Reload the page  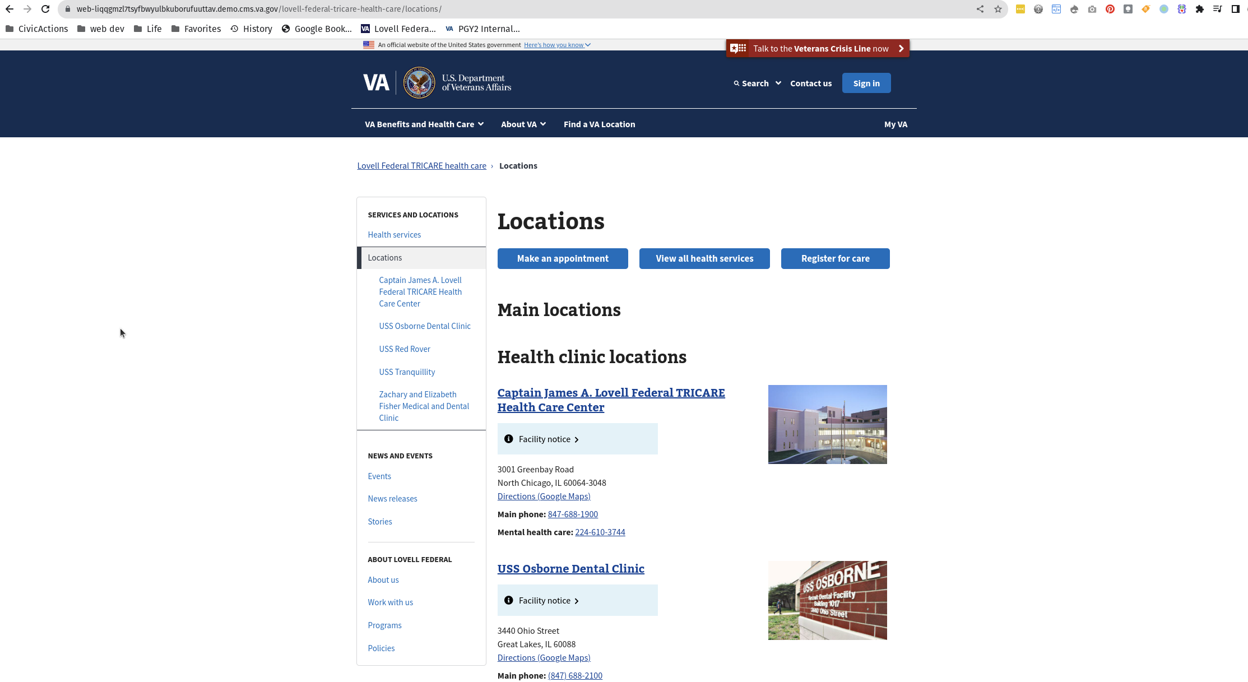pyautogui.click(x=45, y=9)
